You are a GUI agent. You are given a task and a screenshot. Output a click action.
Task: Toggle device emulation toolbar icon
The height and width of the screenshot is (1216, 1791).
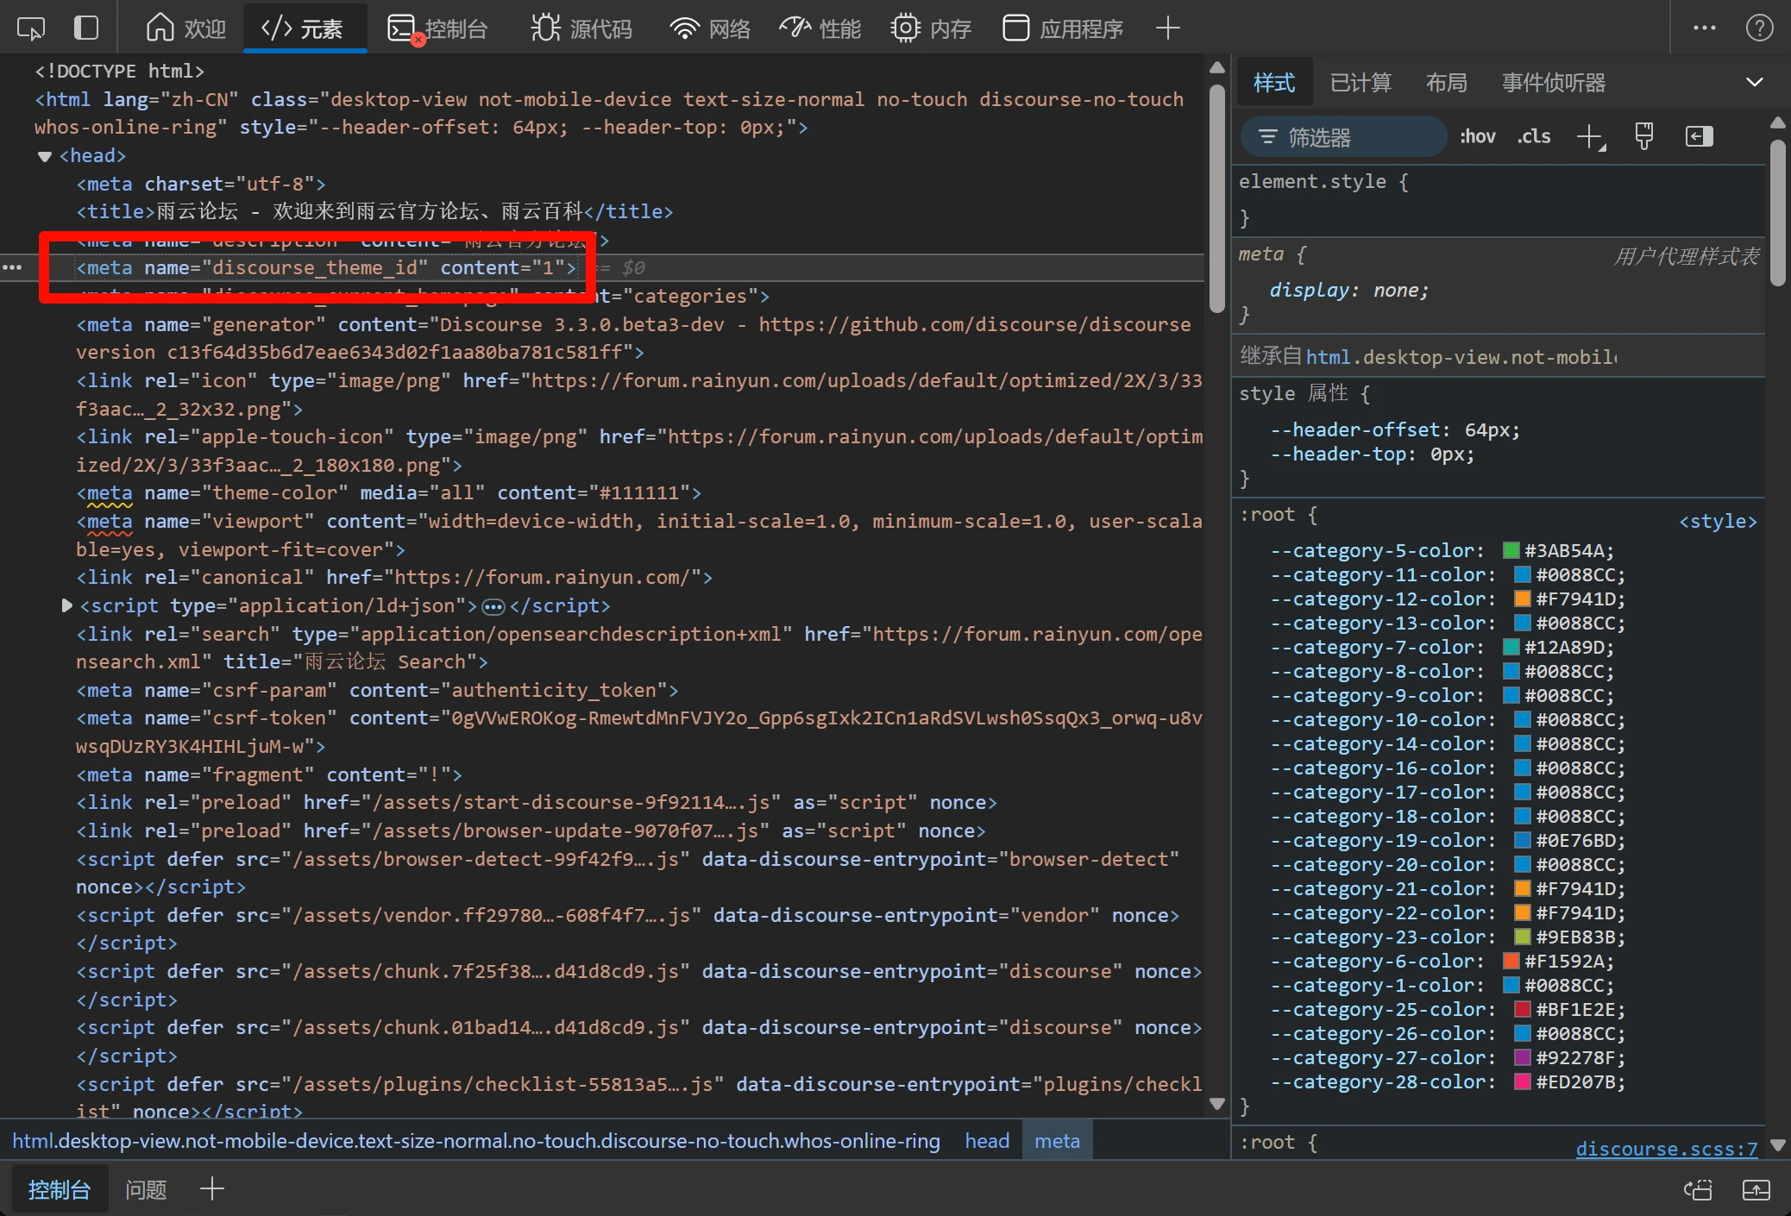pos(86,28)
